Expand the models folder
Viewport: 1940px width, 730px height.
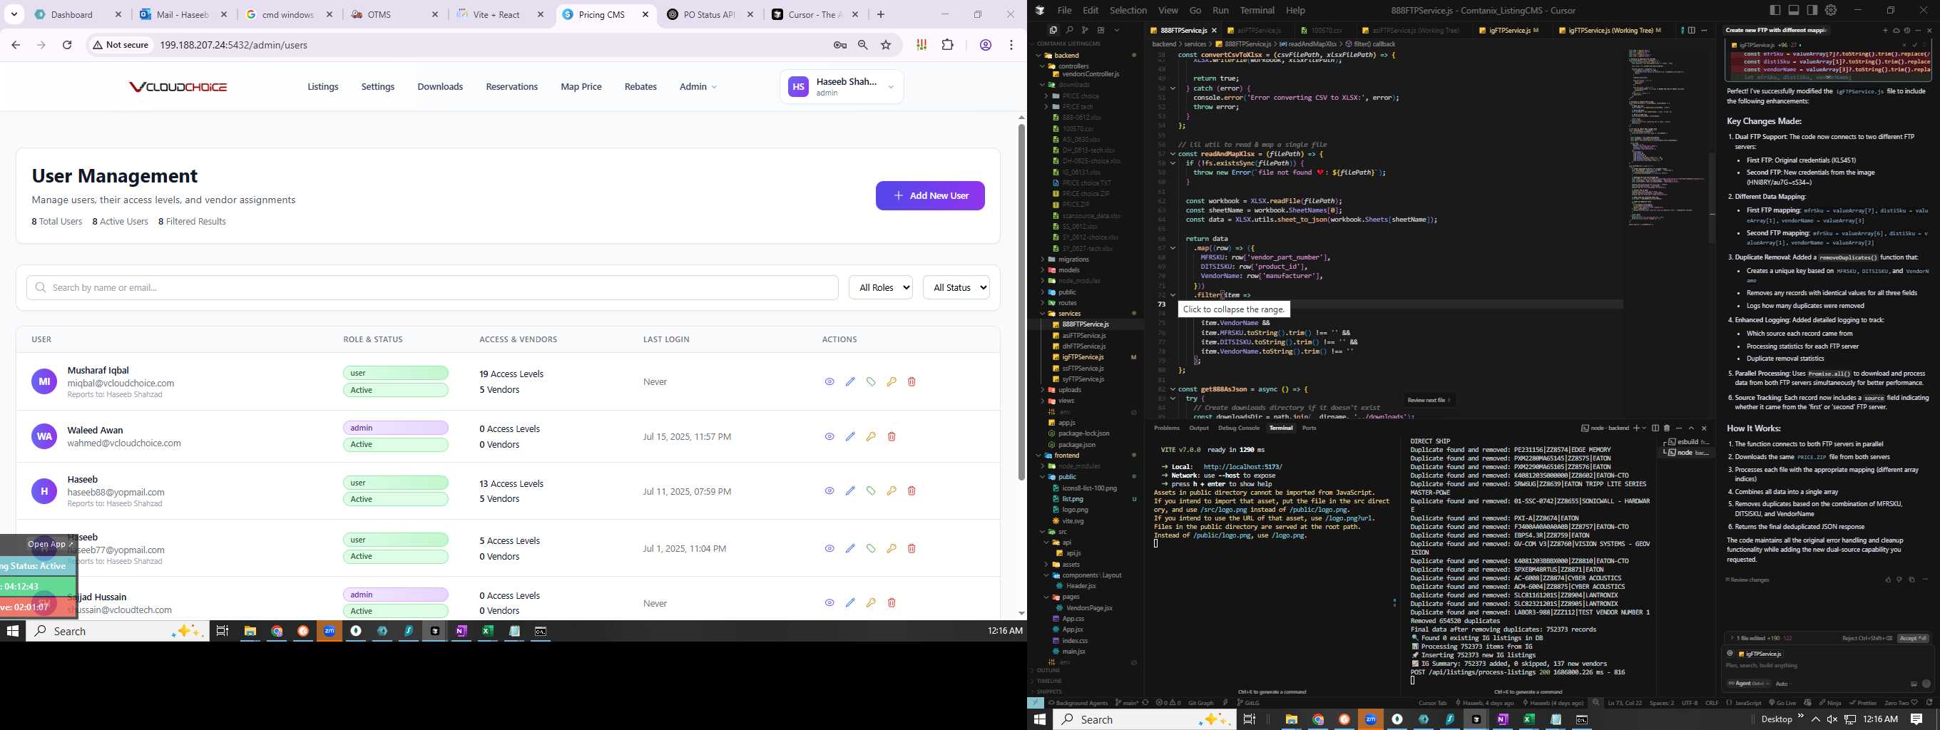coord(1068,270)
